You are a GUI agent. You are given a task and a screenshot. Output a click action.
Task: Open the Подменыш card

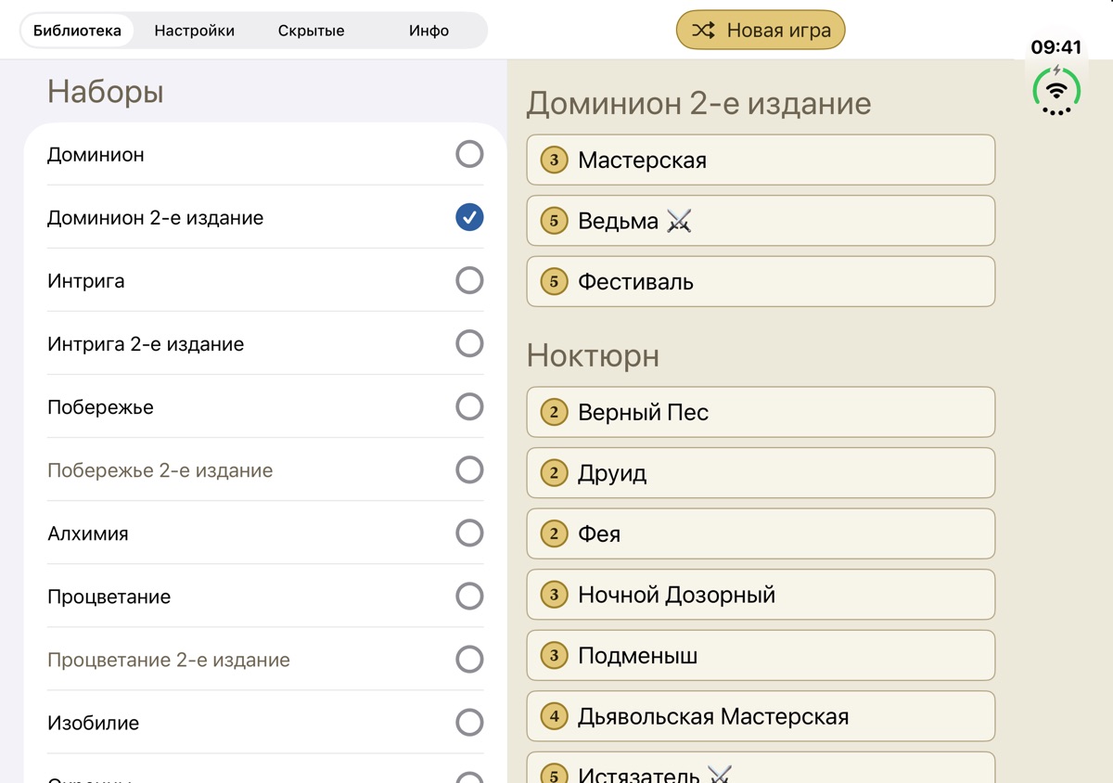[761, 655]
